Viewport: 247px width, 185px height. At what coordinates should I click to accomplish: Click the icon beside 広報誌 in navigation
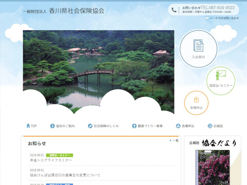(x=210, y=126)
